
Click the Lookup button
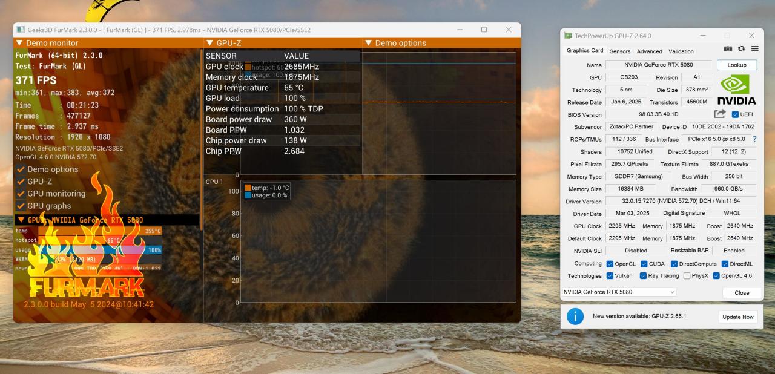pos(736,65)
